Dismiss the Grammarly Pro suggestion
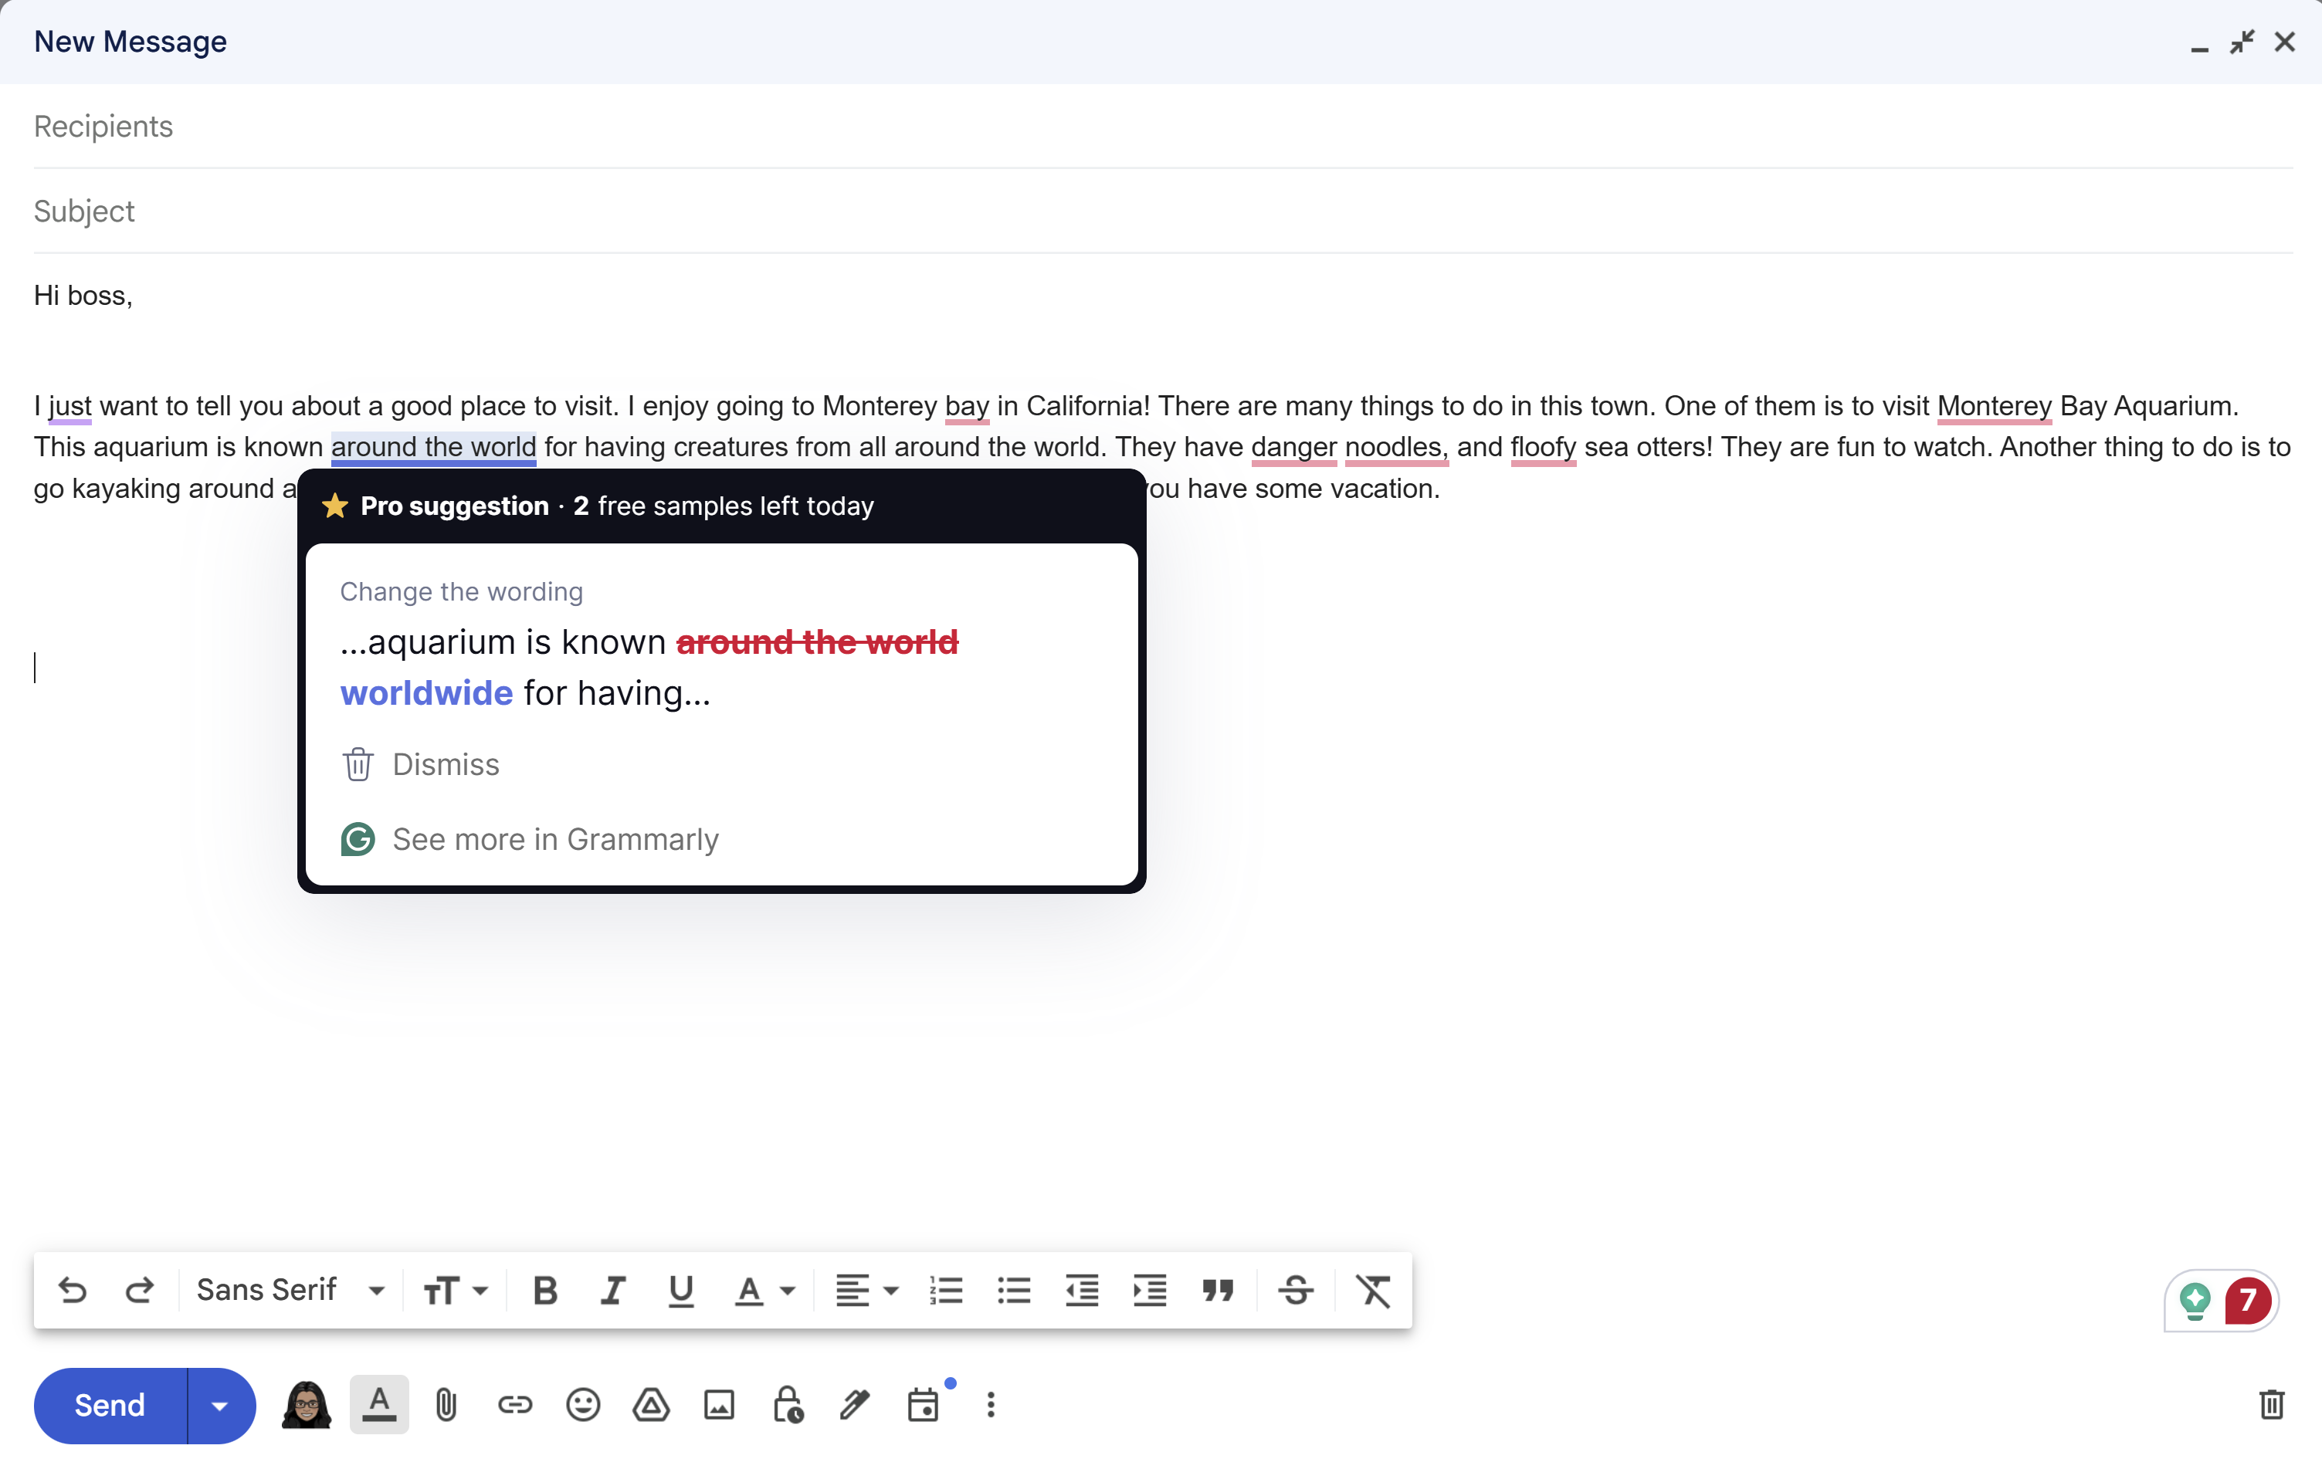This screenshot has height=1469, width=2322. coord(445,764)
